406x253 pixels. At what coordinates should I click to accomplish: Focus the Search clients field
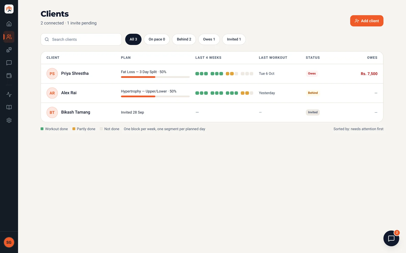tap(81, 39)
